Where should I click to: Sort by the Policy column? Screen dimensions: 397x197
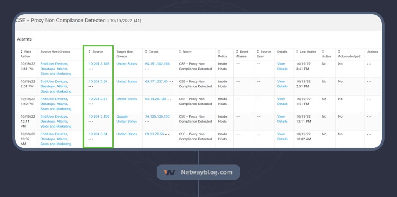coord(219,51)
